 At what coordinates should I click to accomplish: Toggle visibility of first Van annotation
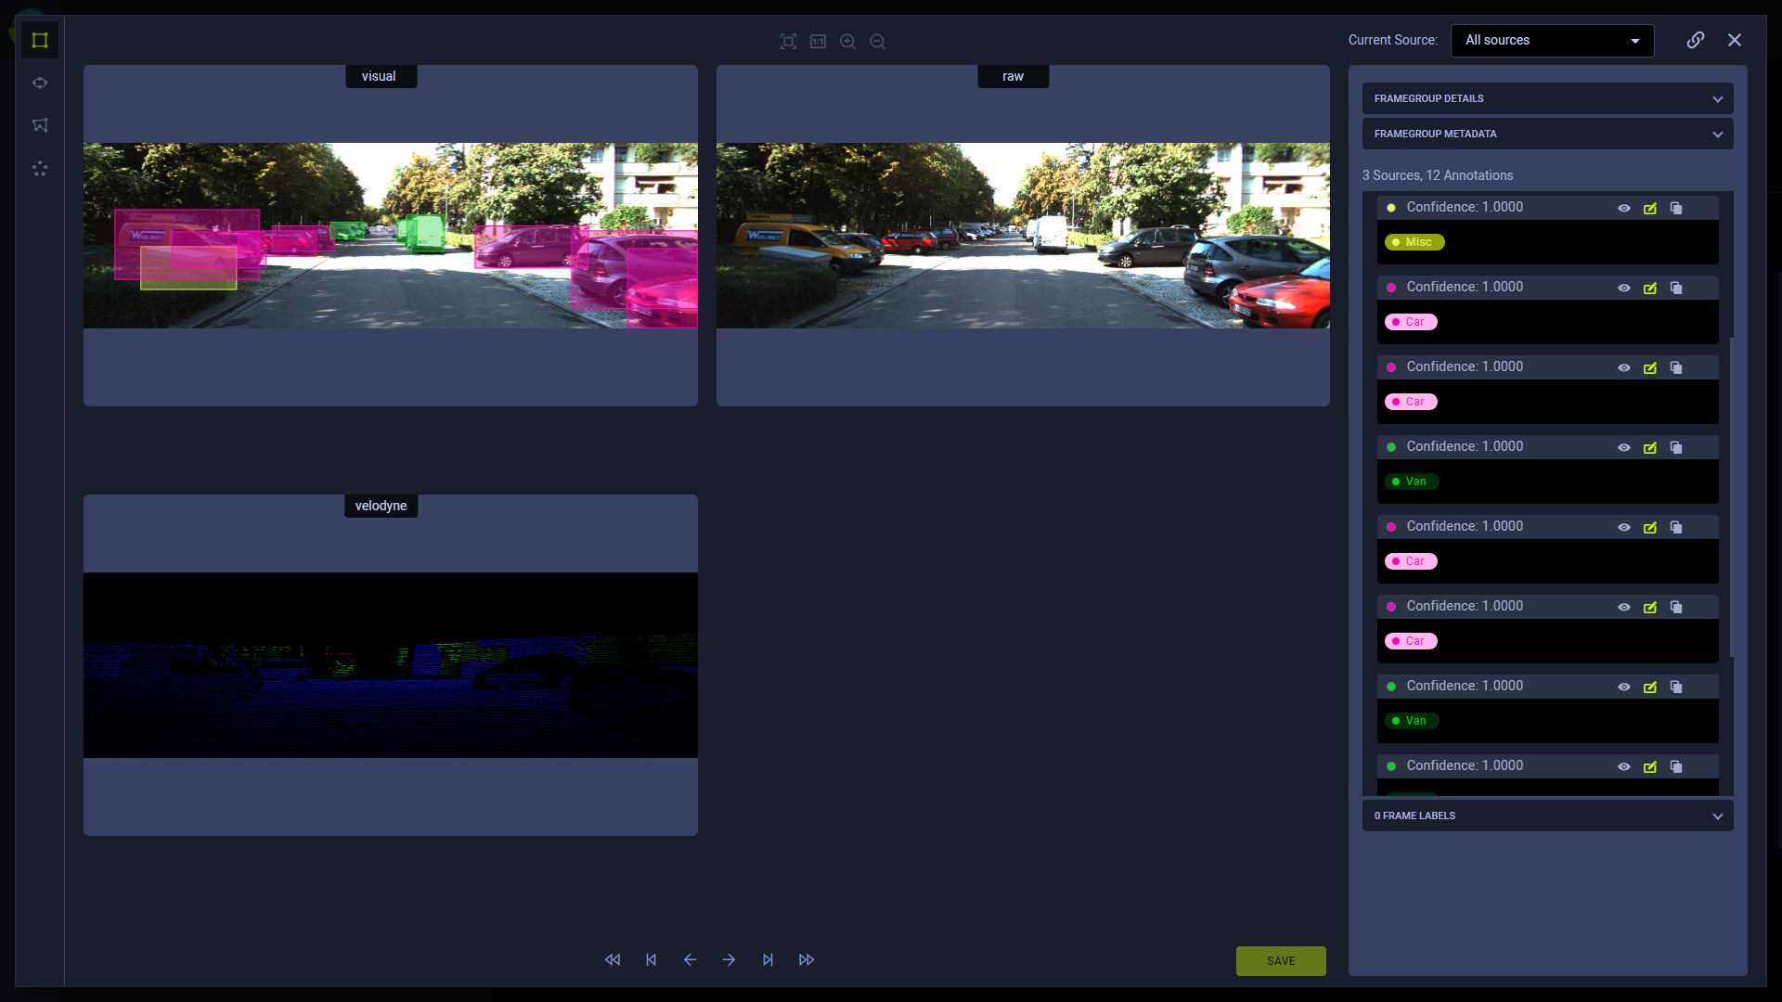tap(1624, 447)
